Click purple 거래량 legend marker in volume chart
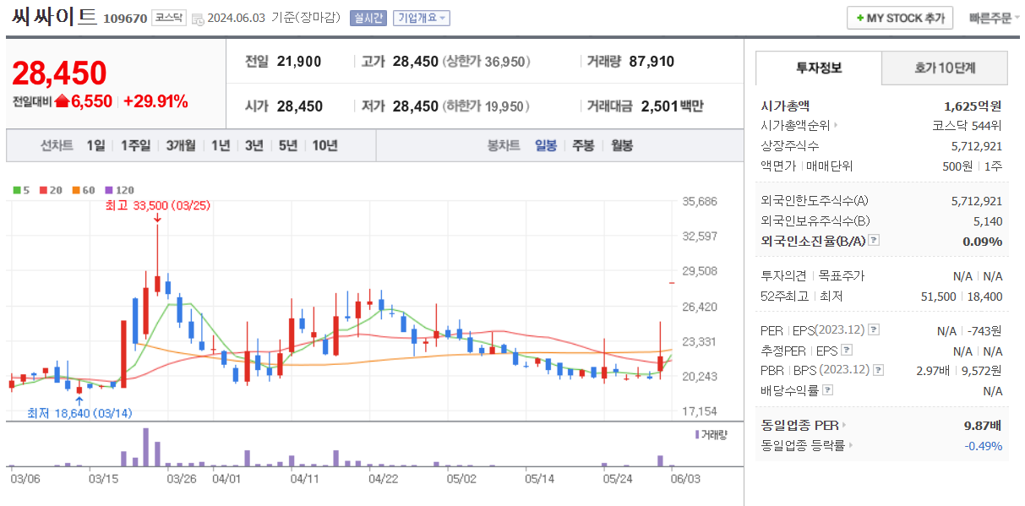 pos(696,434)
